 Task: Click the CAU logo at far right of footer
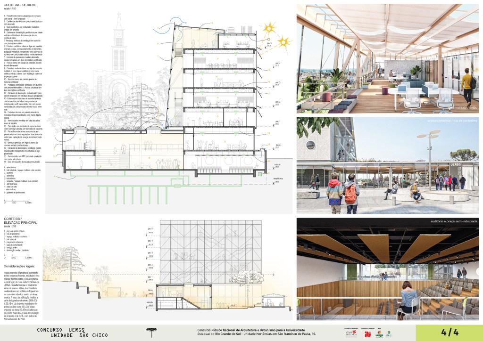pos(389,334)
